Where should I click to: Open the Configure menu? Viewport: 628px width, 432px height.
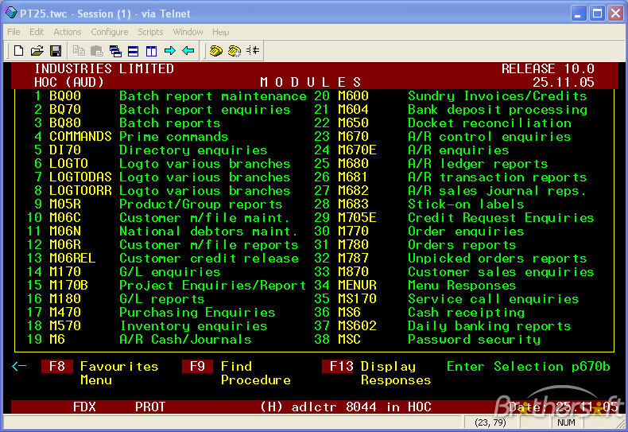(109, 32)
